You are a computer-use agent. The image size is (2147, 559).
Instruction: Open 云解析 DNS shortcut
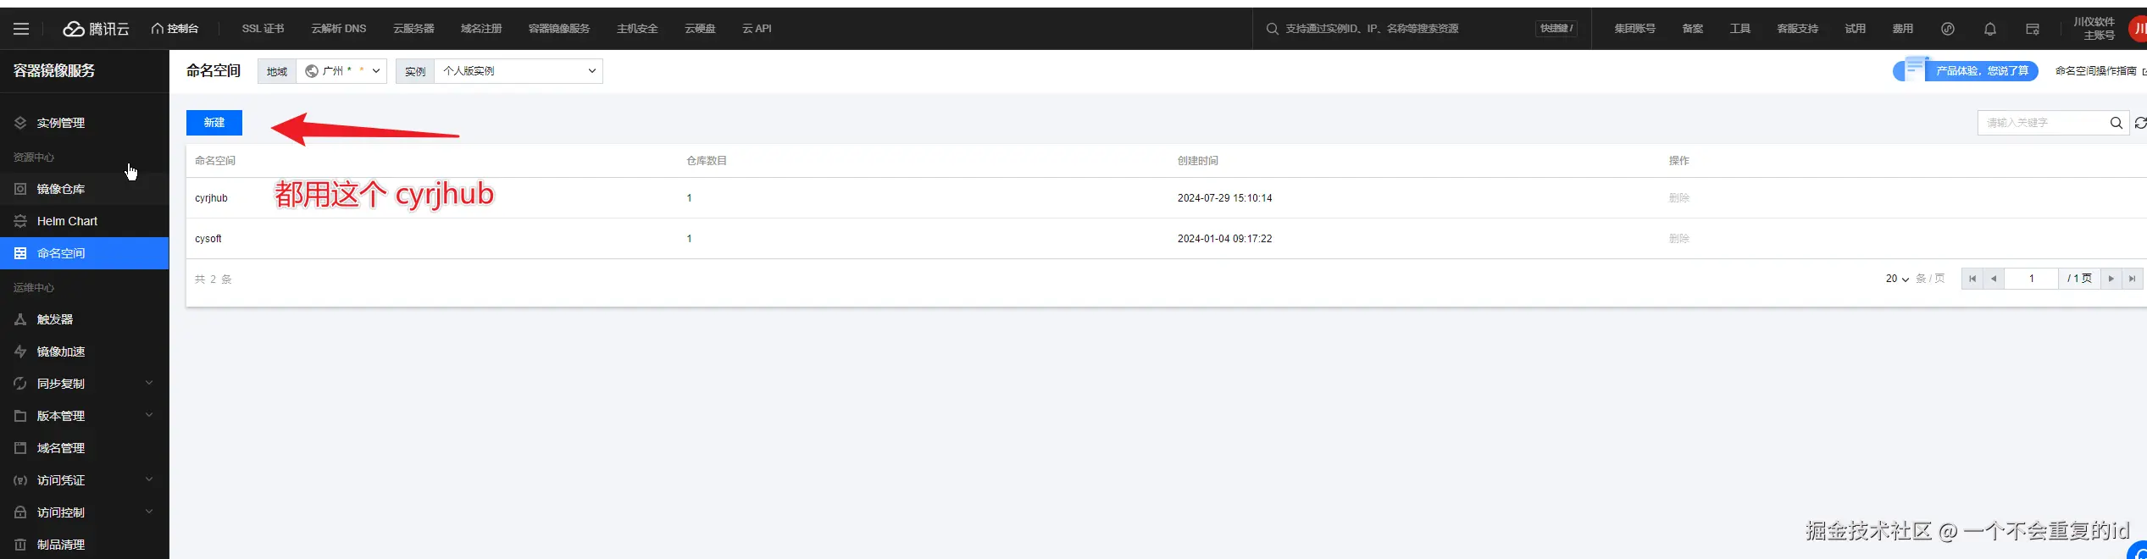(339, 29)
